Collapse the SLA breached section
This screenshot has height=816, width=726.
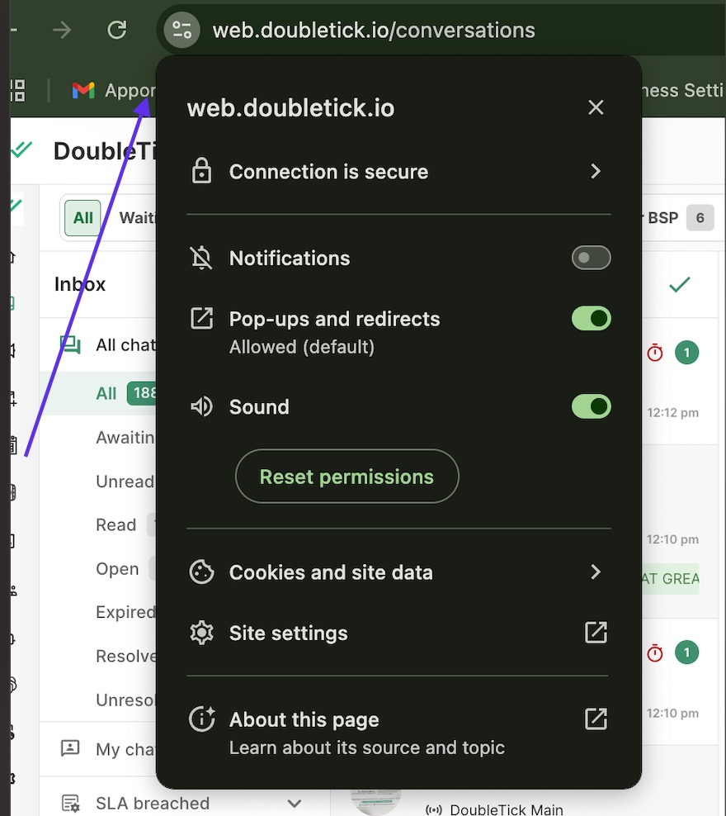[294, 803]
